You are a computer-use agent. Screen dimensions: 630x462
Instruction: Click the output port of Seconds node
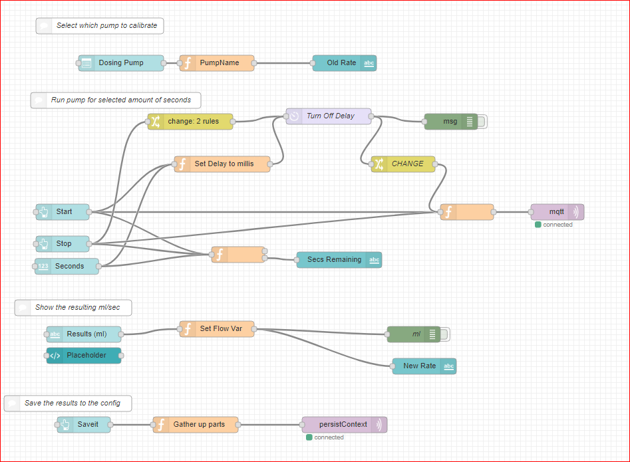coord(99,266)
